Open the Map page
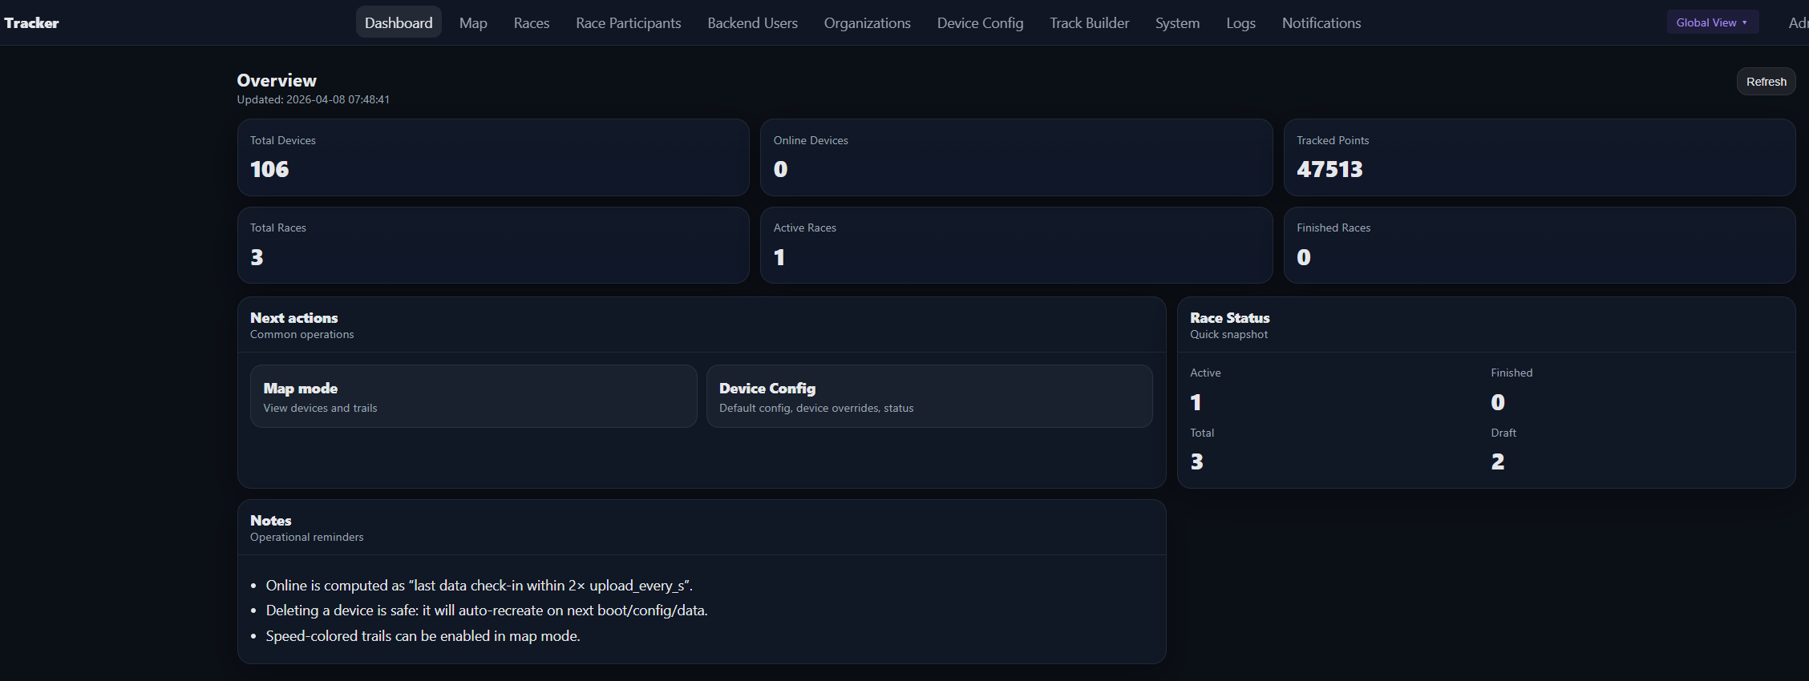 coord(473,23)
